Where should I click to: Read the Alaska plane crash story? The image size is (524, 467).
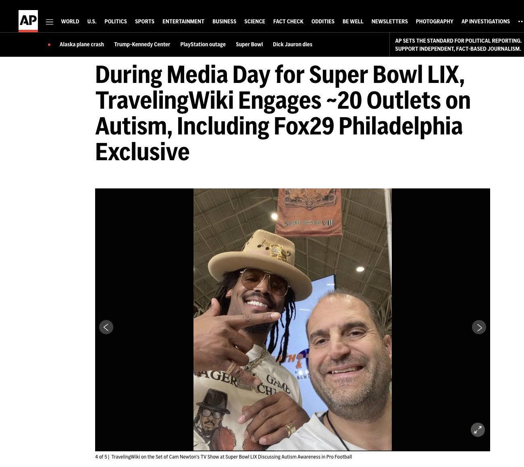(x=82, y=44)
